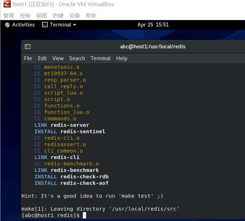
Task: Open the 热键 menu
Action: 58,16
